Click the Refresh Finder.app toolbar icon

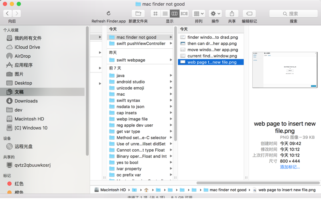(x=108, y=14)
